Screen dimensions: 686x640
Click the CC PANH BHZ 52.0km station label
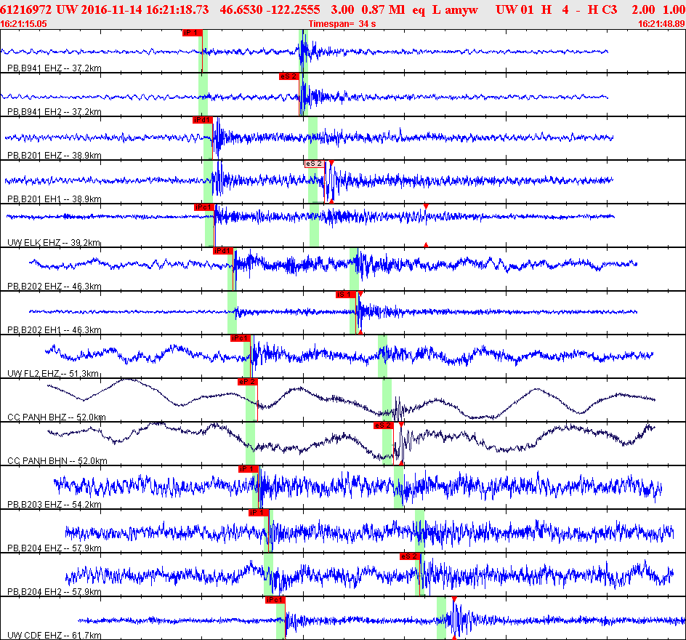(x=56, y=417)
